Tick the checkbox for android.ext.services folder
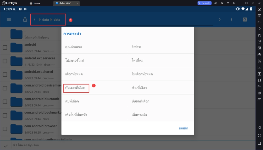 tap(5, 61)
